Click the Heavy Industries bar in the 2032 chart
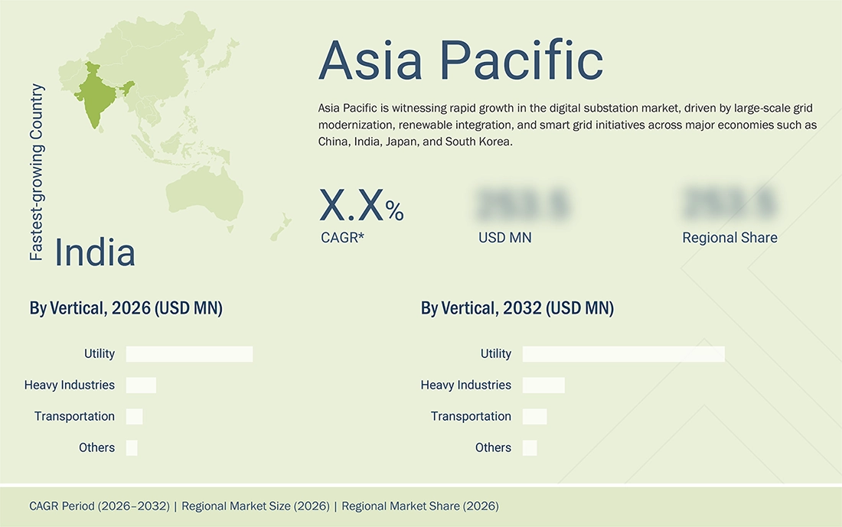Image resolution: width=842 pixels, height=527 pixels. pyautogui.click(x=543, y=385)
